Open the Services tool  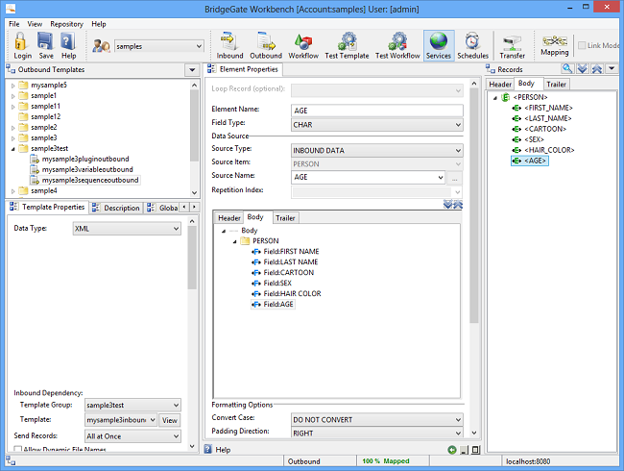coord(439,45)
